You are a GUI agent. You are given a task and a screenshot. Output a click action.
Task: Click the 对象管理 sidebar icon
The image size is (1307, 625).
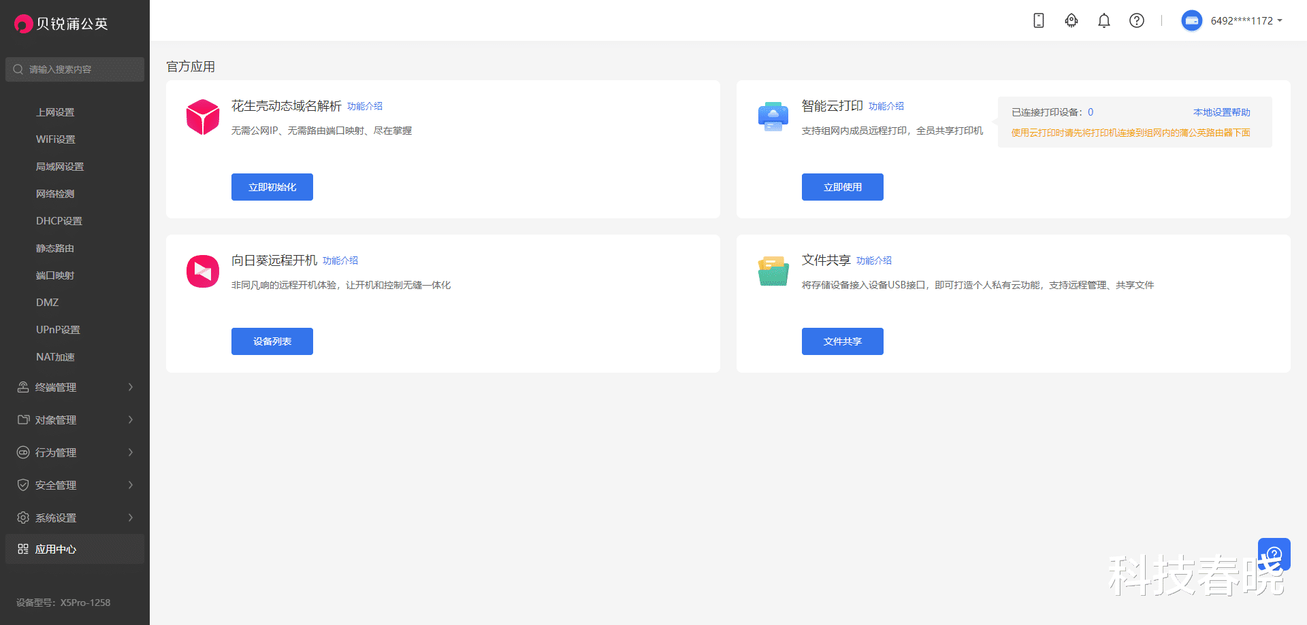(23, 420)
